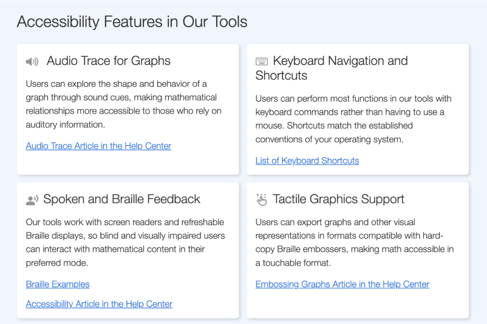Visit Embossing Graphs Article in the Help Center
This screenshot has height=324, width=487.
pos(342,285)
